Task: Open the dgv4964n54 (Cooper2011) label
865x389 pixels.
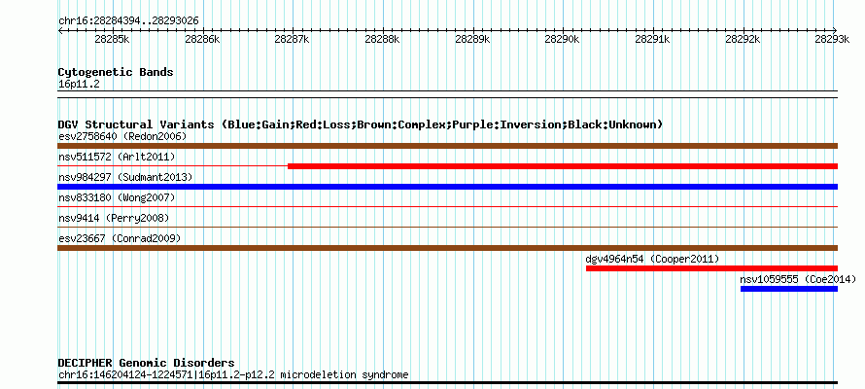Action: tap(652, 259)
